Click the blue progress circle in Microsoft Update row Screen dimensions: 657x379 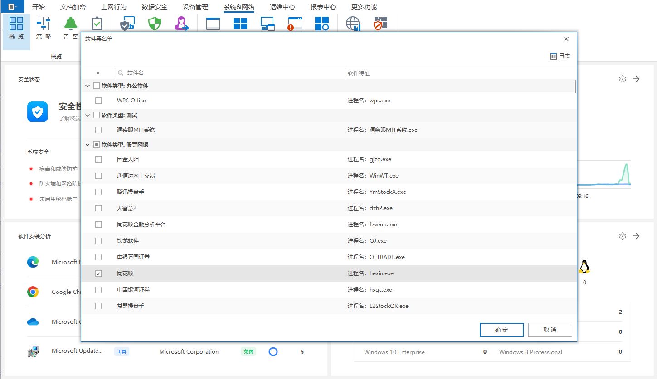pyautogui.click(x=273, y=351)
